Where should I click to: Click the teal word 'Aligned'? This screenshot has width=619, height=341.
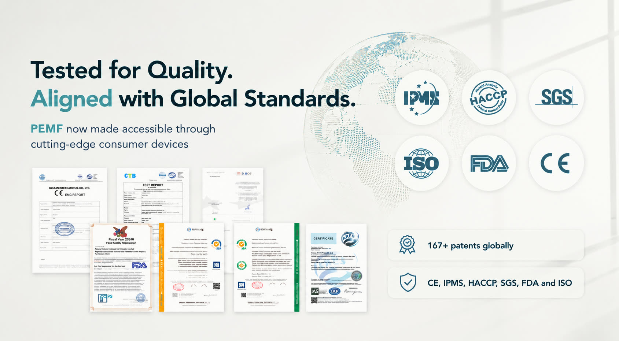71,99
